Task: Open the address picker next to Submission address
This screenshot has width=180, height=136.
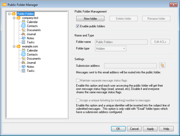Action: pyautogui.click(x=162, y=66)
